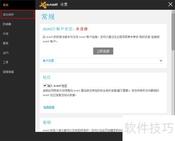Select 工具 in the sidebar
Image resolution: width=175 pixels, height=141 pixels.
click(x=6, y=62)
